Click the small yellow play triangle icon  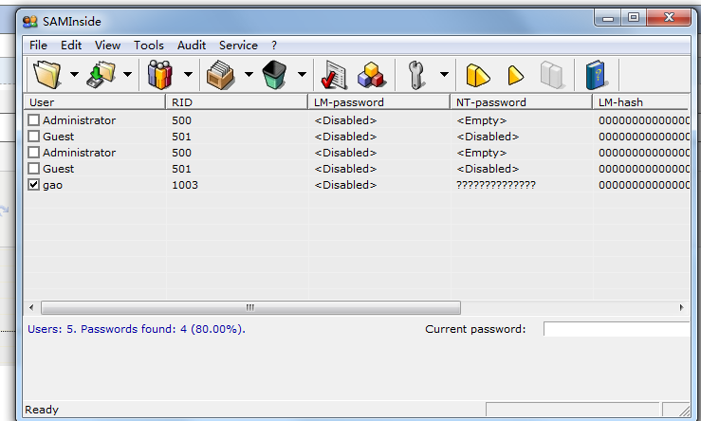click(x=515, y=75)
